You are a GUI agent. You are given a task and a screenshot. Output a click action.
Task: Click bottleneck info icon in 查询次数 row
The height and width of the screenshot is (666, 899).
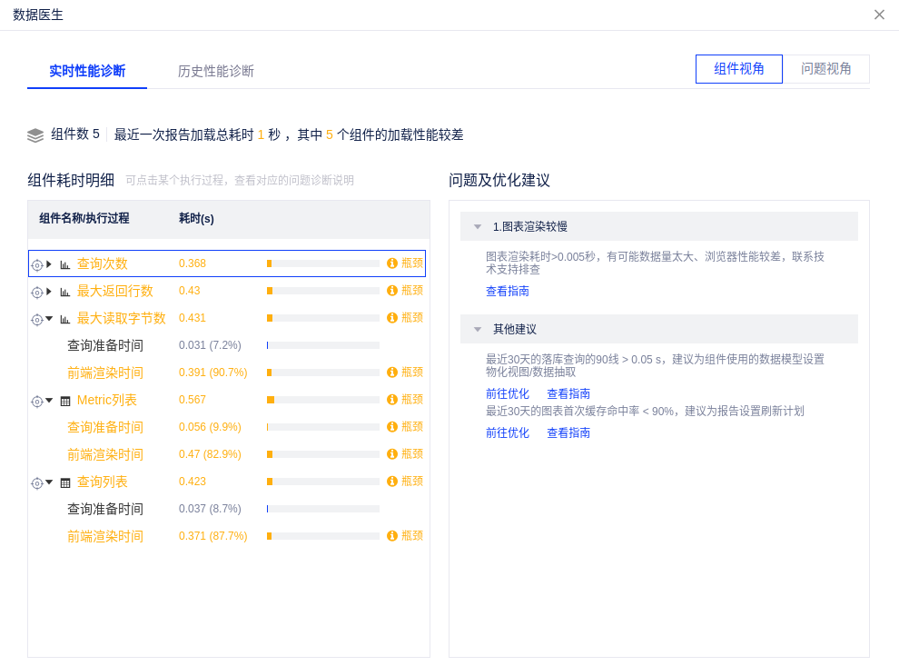point(392,263)
